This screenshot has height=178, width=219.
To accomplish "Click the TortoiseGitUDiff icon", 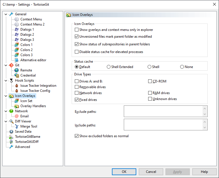I will (11, 142).
